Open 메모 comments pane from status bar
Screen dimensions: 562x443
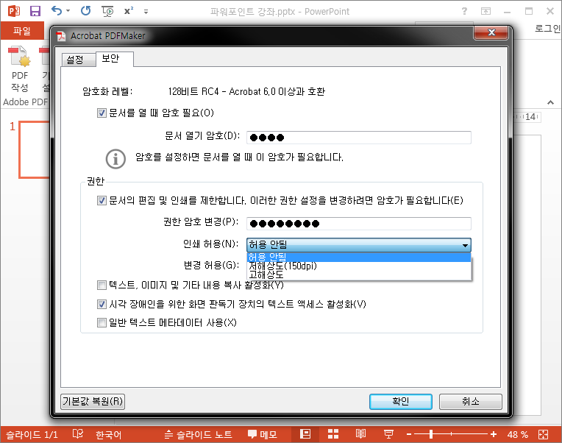[x=263, y=435]
